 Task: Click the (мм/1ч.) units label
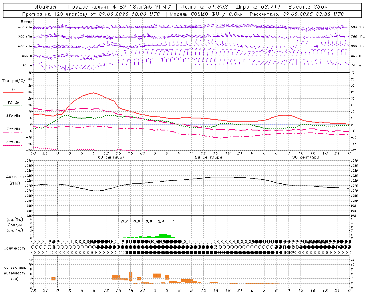click(15, 230)
